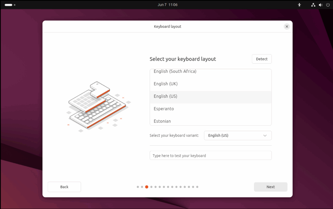The width and height of the screenshot is (333, 209).
Task: Open the accessibility menu in top bar
Action: point(299,5)
